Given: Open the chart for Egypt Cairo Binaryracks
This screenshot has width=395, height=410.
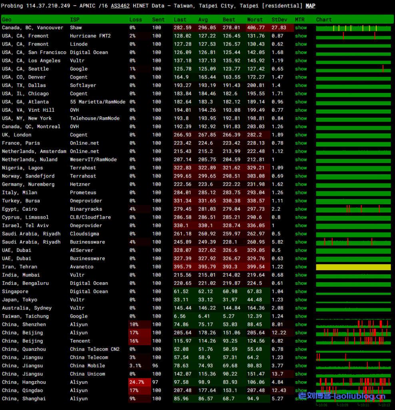Looking at the screenshot, I should pos(353,209).
